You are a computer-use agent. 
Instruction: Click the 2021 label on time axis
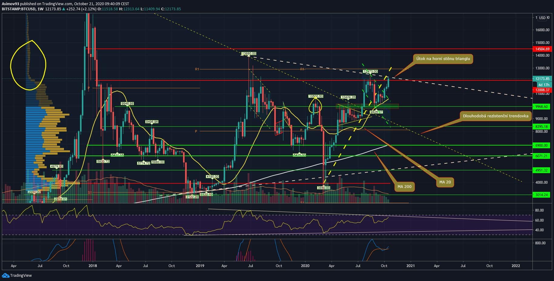(x=410, y=266)
